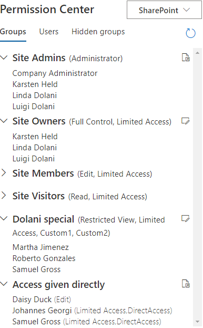Open the SharePoint dropdown
Image resolution: width=203 pixels, height=328 pixels.
coord(164,10)
